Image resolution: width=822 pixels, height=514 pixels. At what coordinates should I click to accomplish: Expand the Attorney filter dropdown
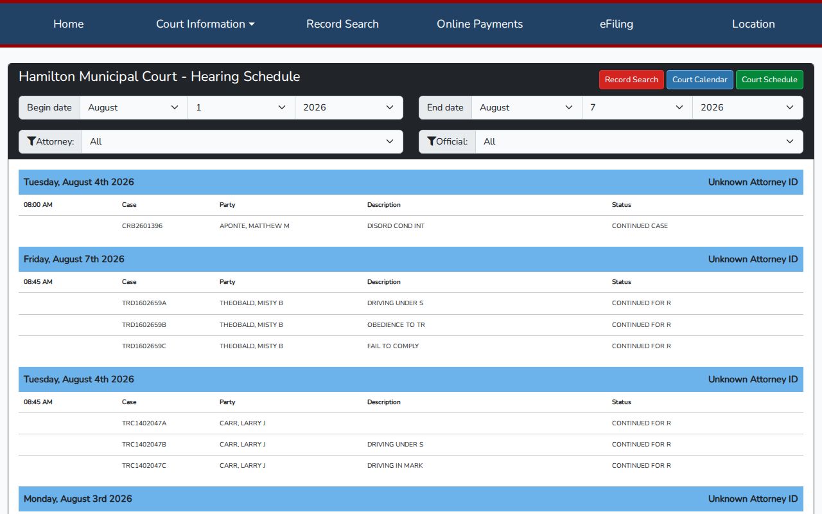coord(242,141)
